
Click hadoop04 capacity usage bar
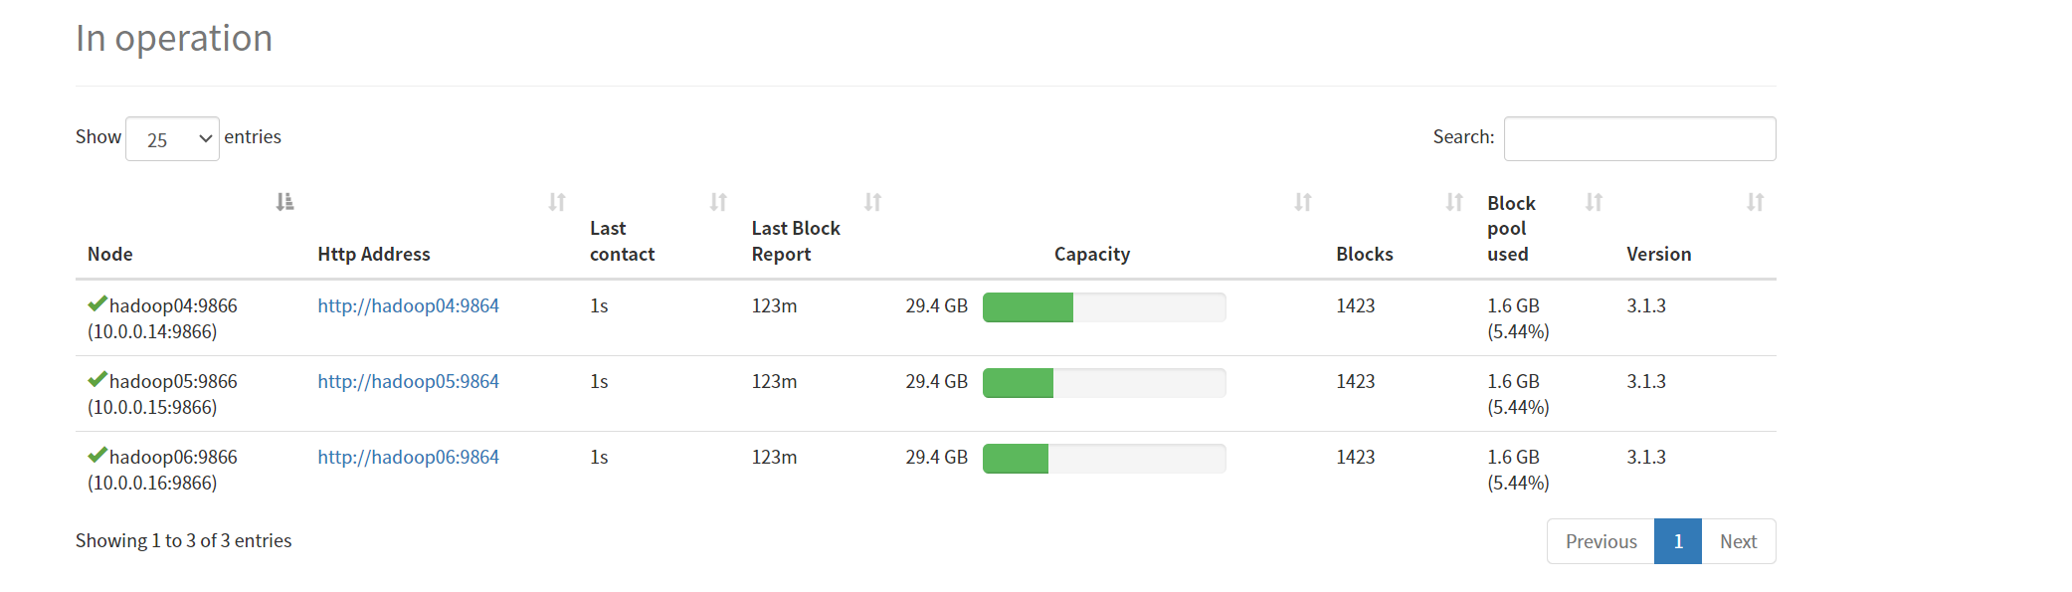pos(1104,307)
